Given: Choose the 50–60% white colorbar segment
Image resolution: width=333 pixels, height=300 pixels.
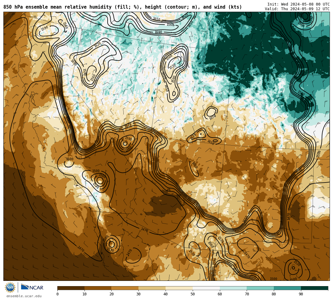Looking at the screenshot, I should [206, 288].
